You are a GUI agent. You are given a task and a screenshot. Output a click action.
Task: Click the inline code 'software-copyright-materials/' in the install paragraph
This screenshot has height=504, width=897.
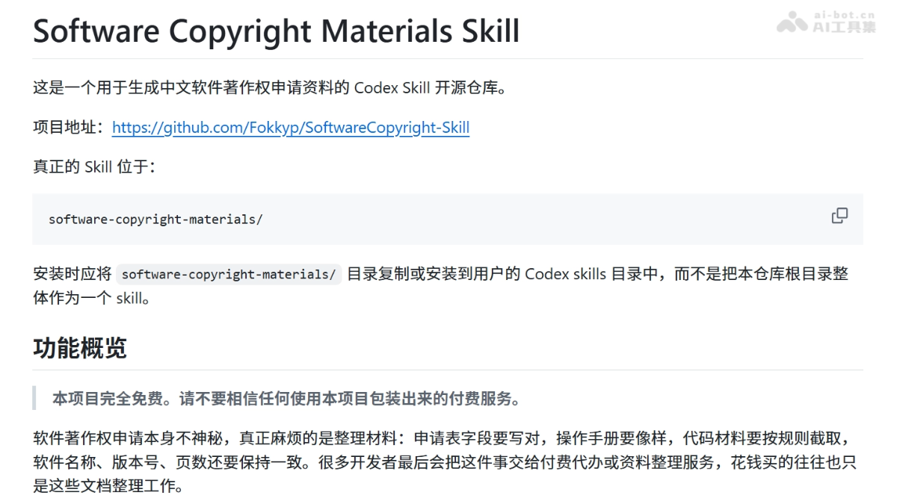(229, 274)
